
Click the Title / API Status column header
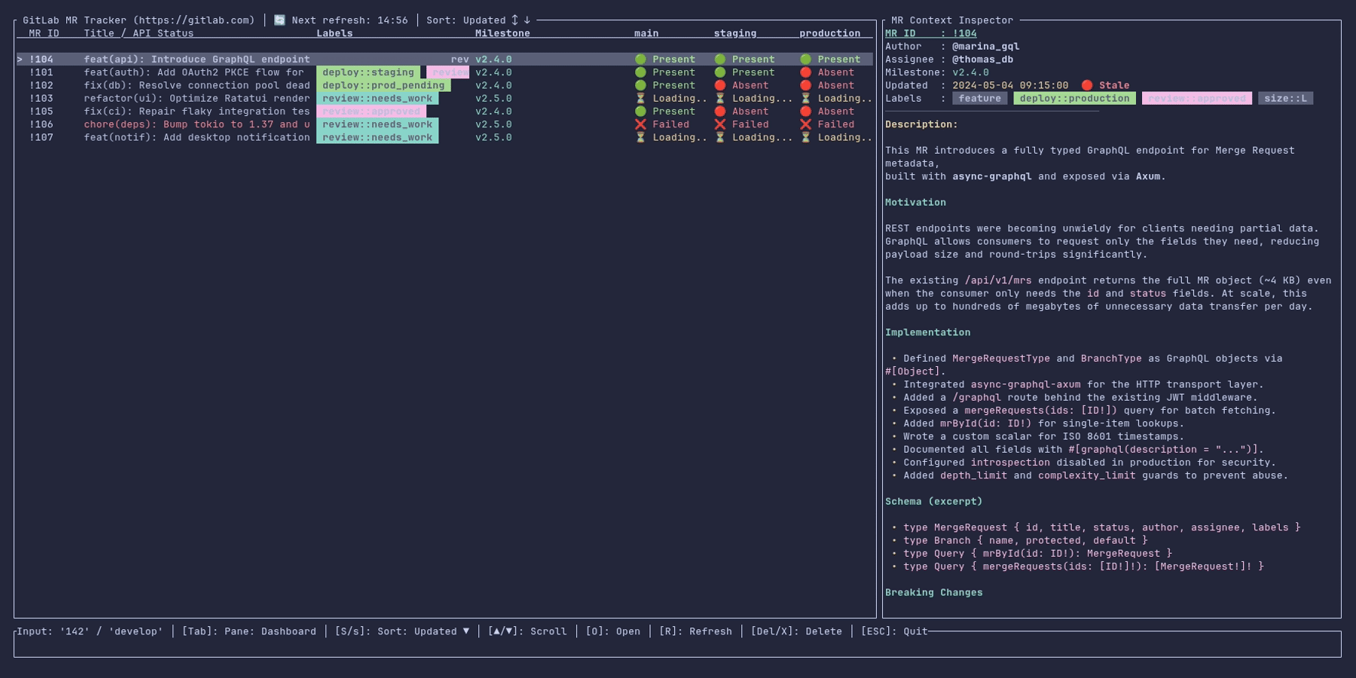139,33
